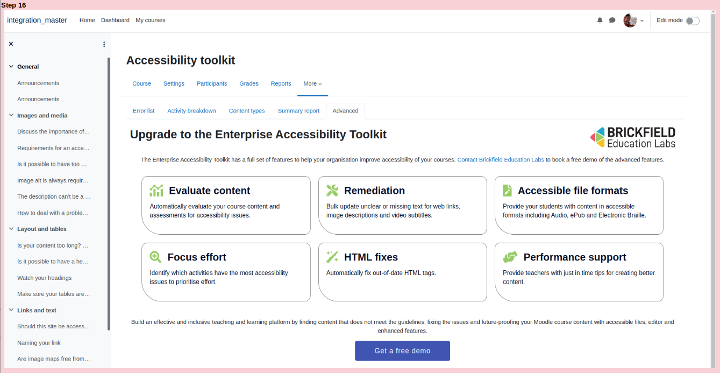Click the course index vertical scrollbar
This screenshot has width=720, height=373.
click(109, 194)
